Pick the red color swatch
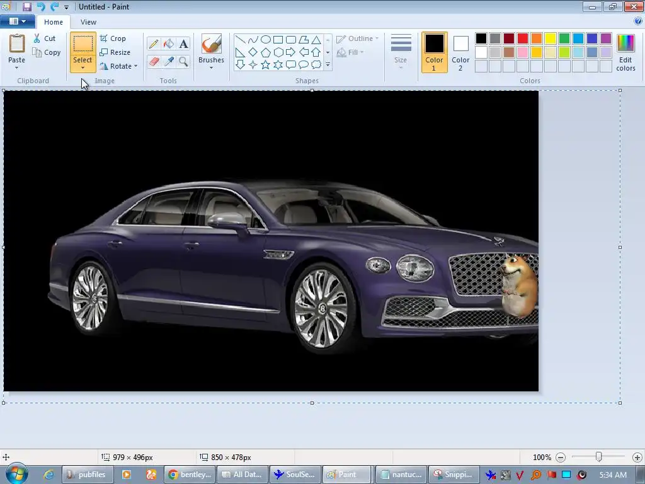 tap(523, 38)
